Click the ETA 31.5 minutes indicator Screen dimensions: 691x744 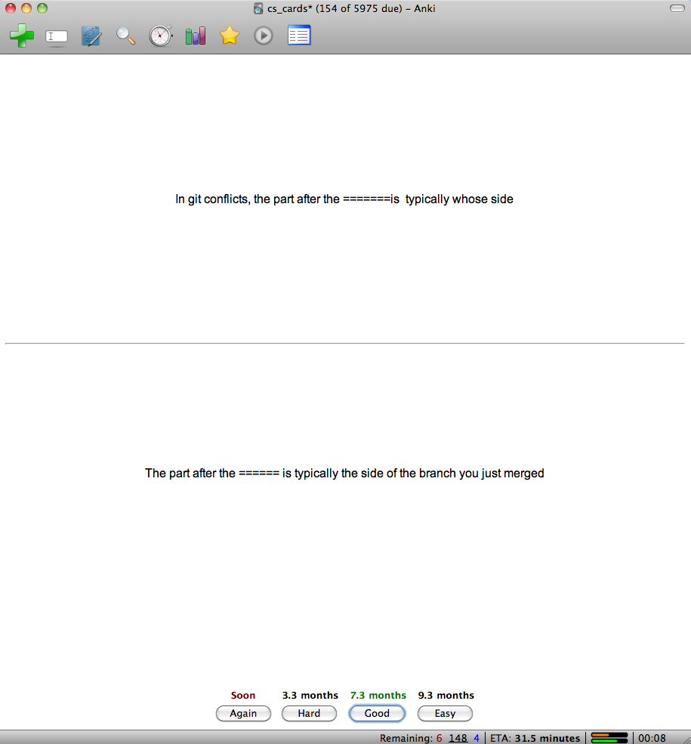tap(535, 738)
